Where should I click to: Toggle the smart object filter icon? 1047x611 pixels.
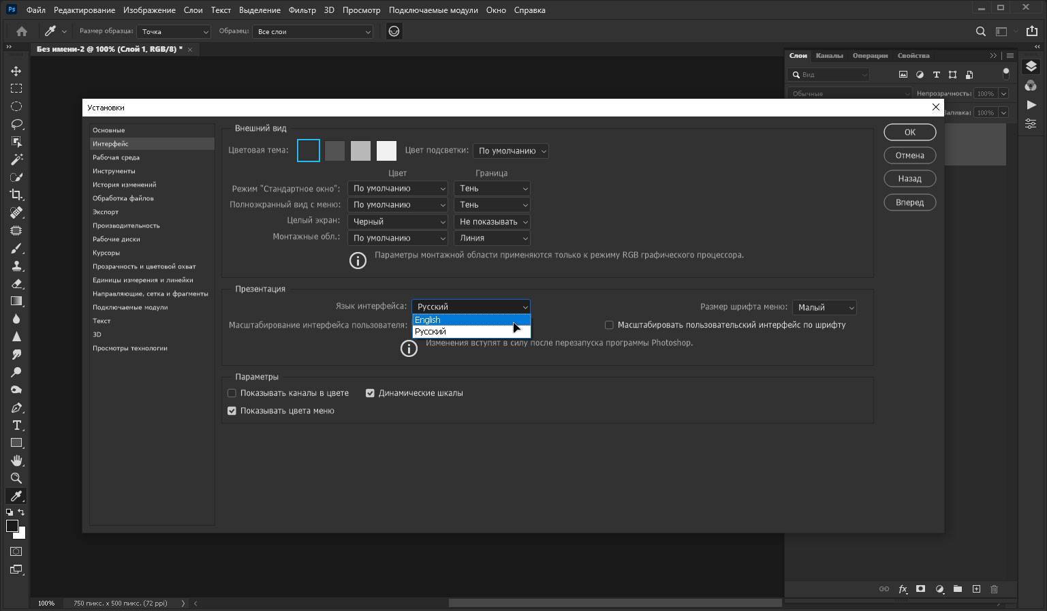tap(969, 74)
